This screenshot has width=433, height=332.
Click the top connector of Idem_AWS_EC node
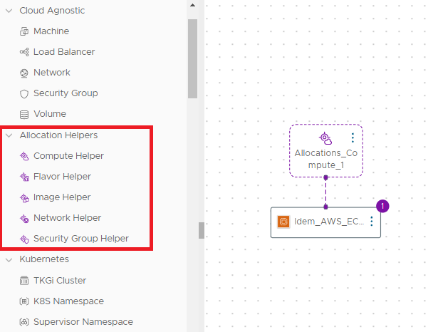coord(326,207)
